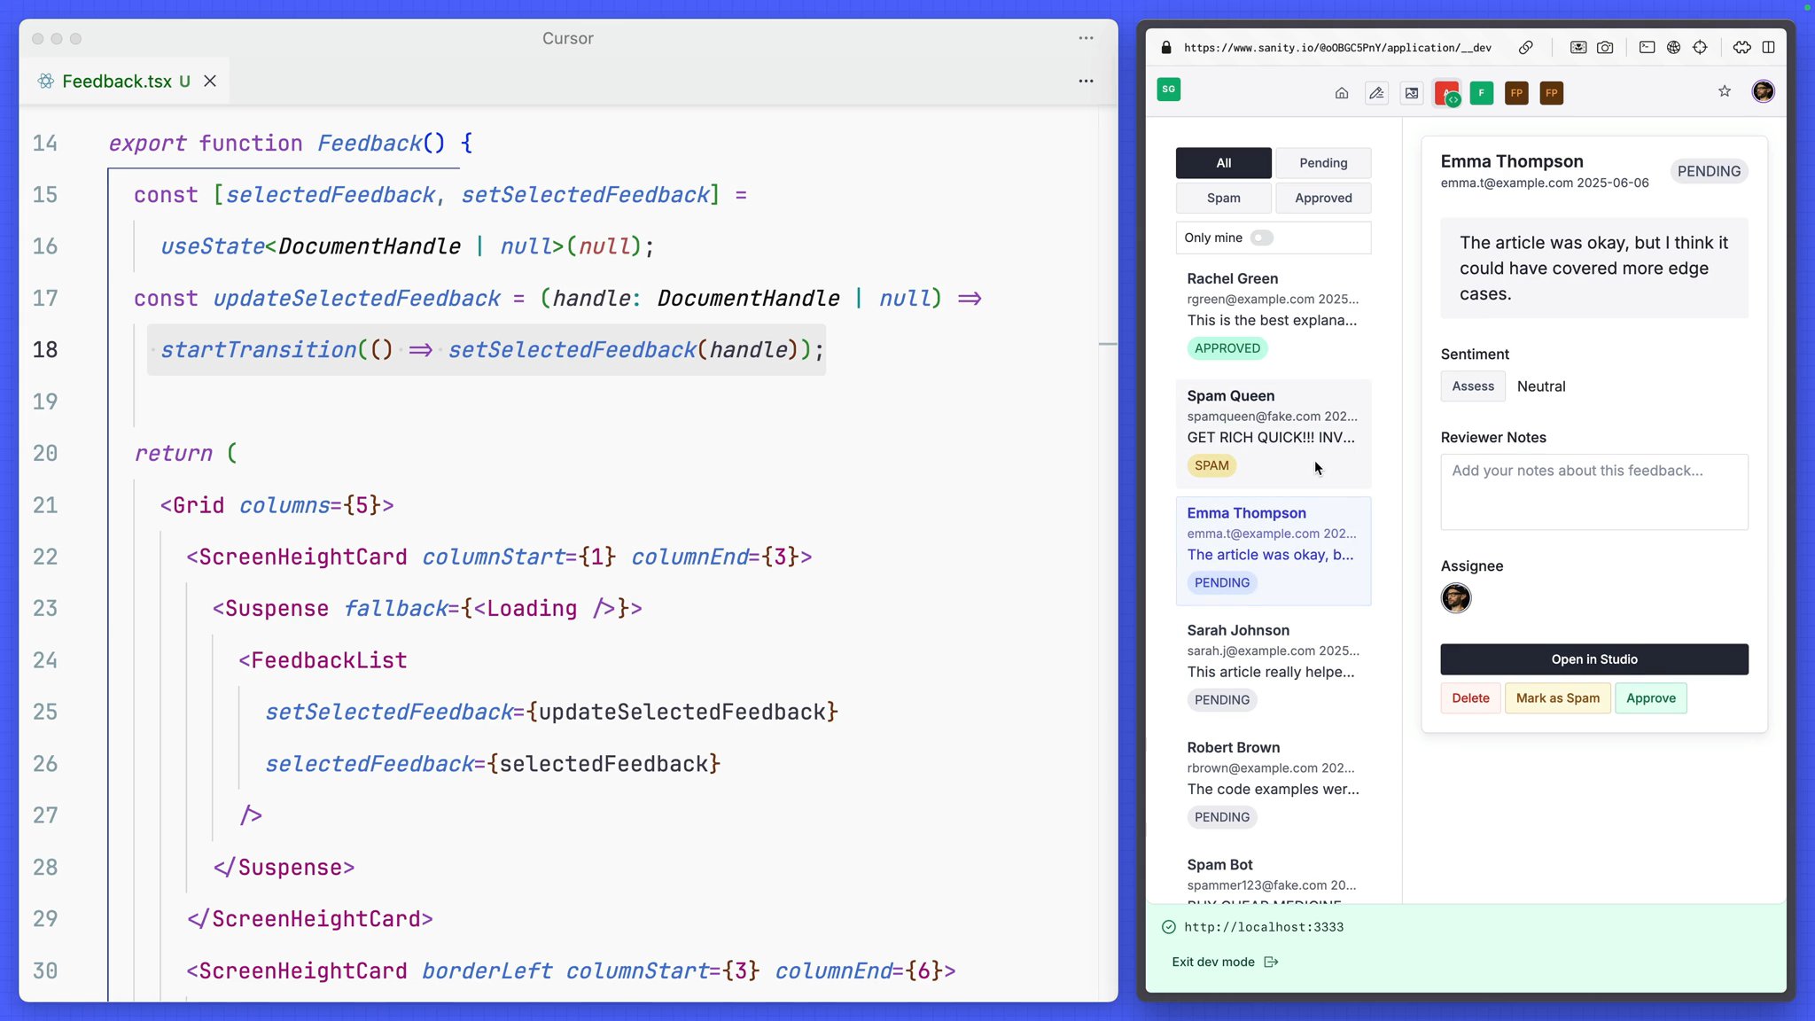Click the React file icon on Feedback.tsx tab
Image resolution: width=1815 pixels, height=1021 pixels.
tap(46, 82)
